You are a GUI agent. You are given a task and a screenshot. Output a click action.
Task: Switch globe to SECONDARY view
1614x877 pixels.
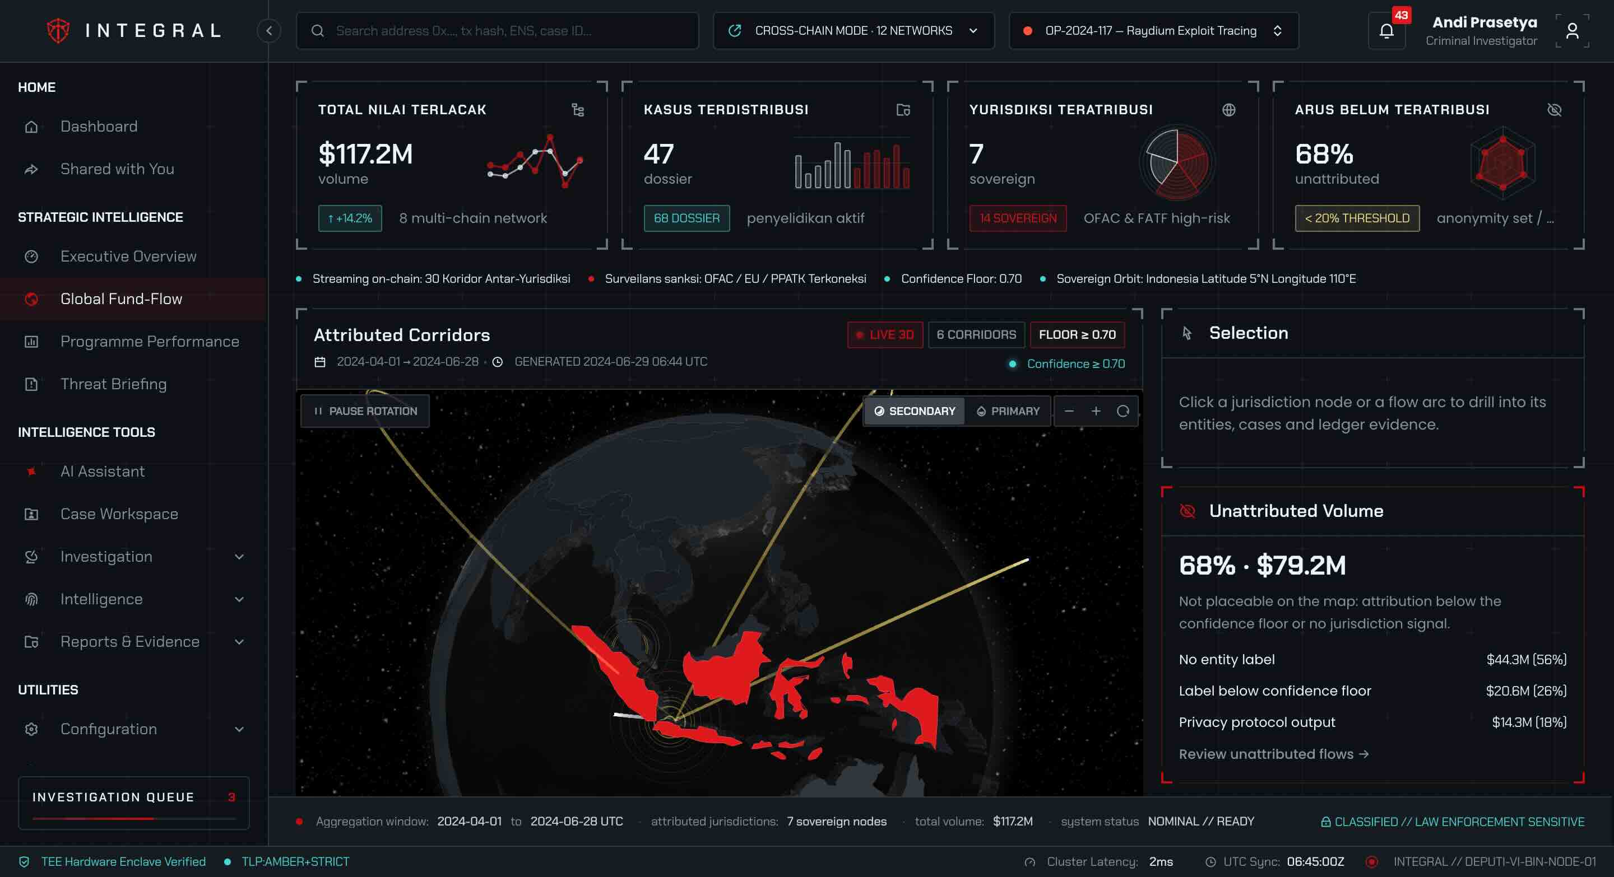point(915,410)
